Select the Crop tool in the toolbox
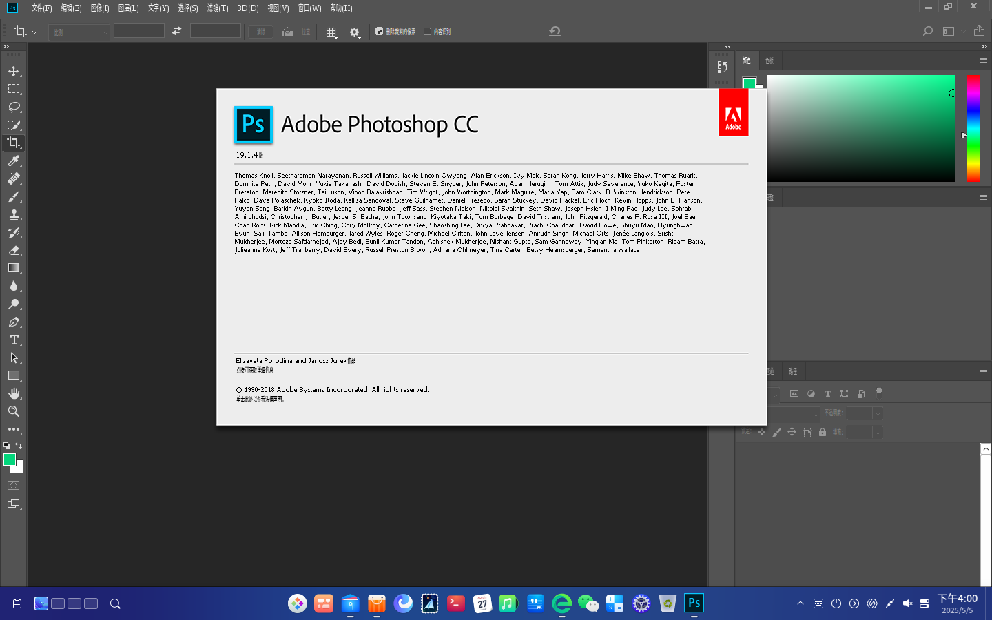The width and height of the screenshot is (992, 620). [x=14, y=143]
